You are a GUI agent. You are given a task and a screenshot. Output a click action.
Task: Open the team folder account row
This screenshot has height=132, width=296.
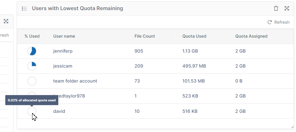155,81
